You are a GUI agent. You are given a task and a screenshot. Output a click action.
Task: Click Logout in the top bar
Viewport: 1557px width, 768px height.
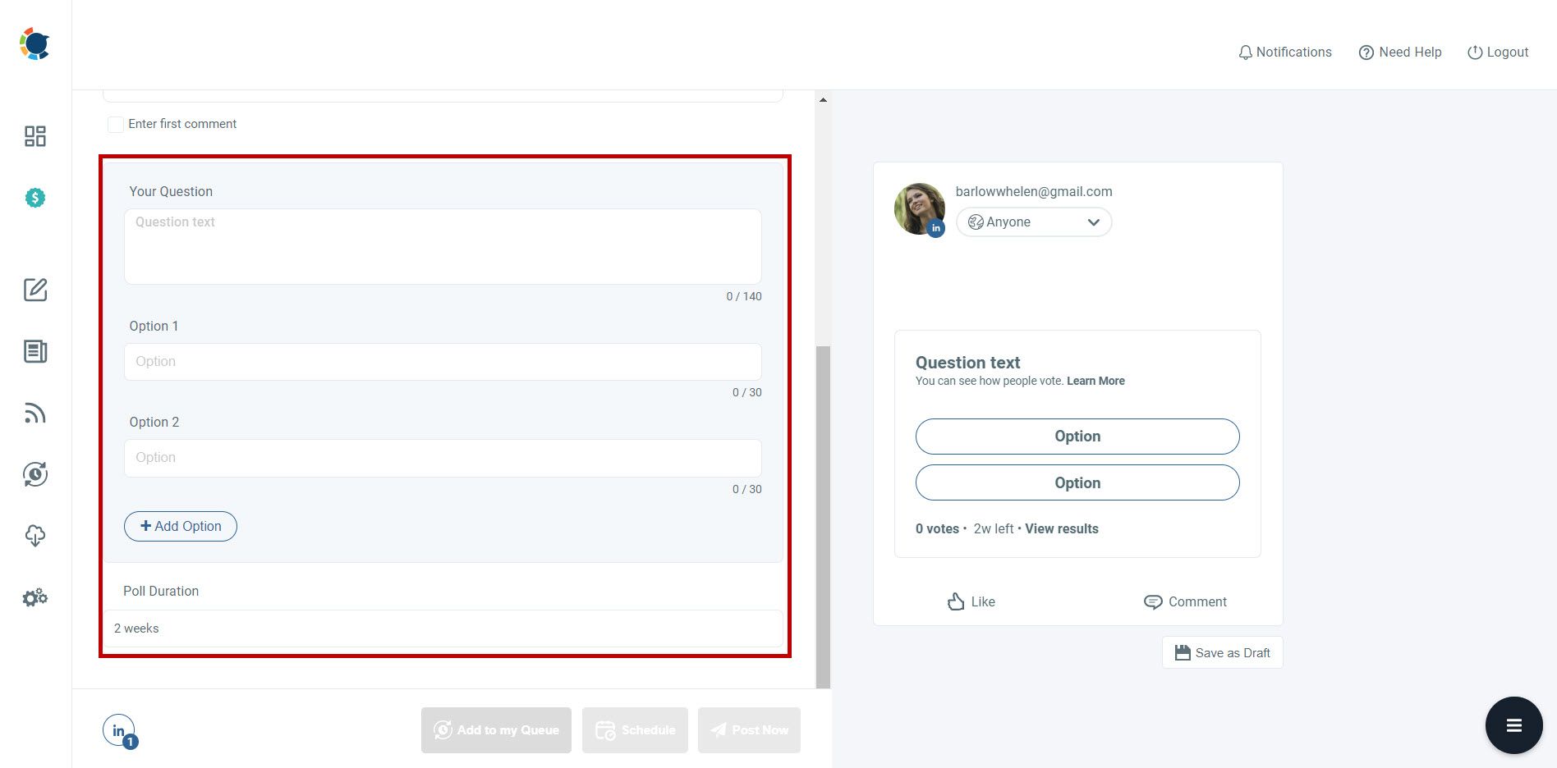[x=1498, y=52]
